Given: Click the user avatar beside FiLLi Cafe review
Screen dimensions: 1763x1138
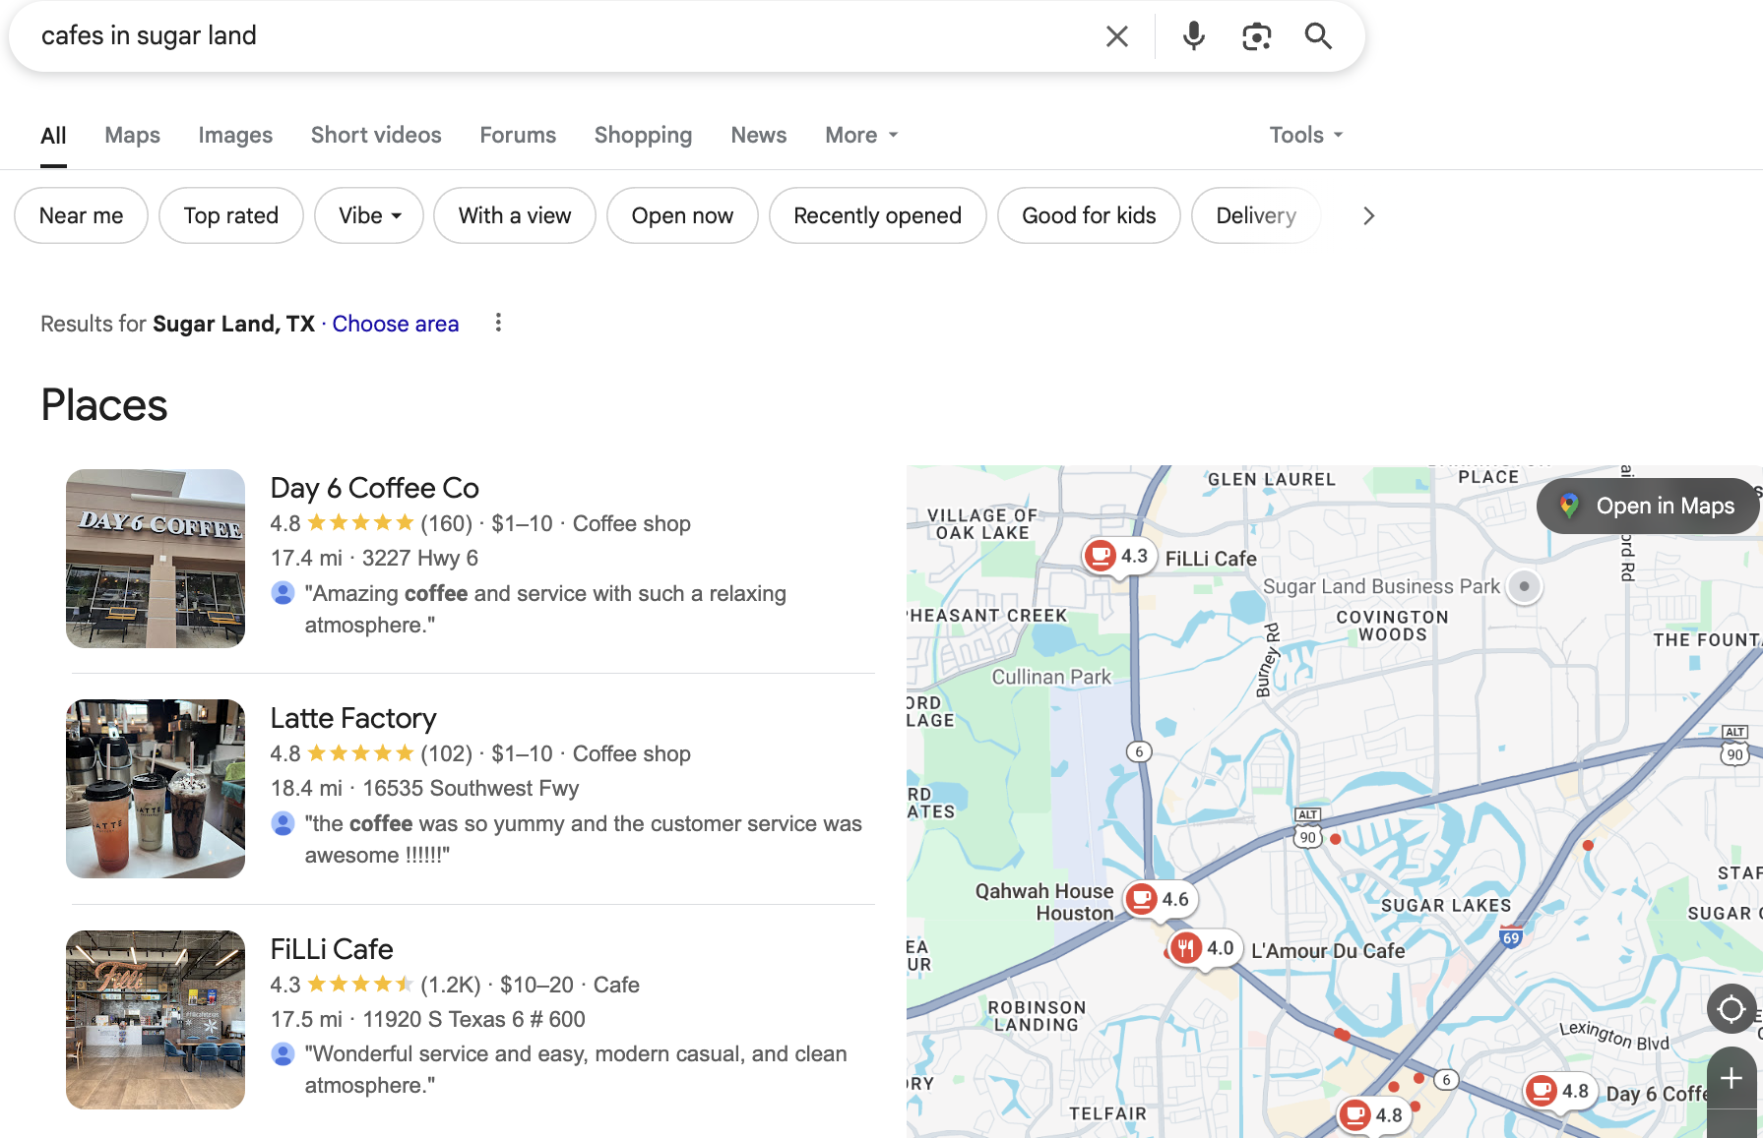Looking at the screenshot, I should pos(283,1053).
